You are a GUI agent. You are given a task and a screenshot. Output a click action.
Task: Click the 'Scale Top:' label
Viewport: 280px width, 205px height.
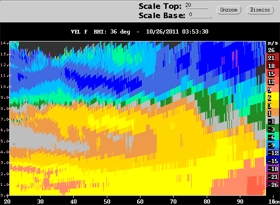click(160, 6)
